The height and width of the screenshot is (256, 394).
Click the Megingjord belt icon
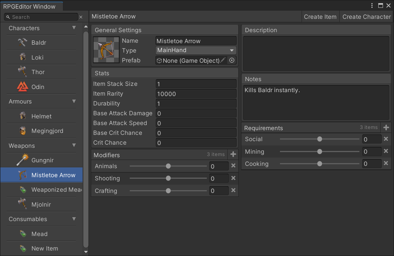point(23,131)
